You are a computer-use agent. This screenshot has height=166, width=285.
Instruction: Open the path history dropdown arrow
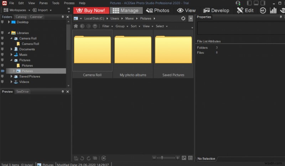tap(191, 18)
